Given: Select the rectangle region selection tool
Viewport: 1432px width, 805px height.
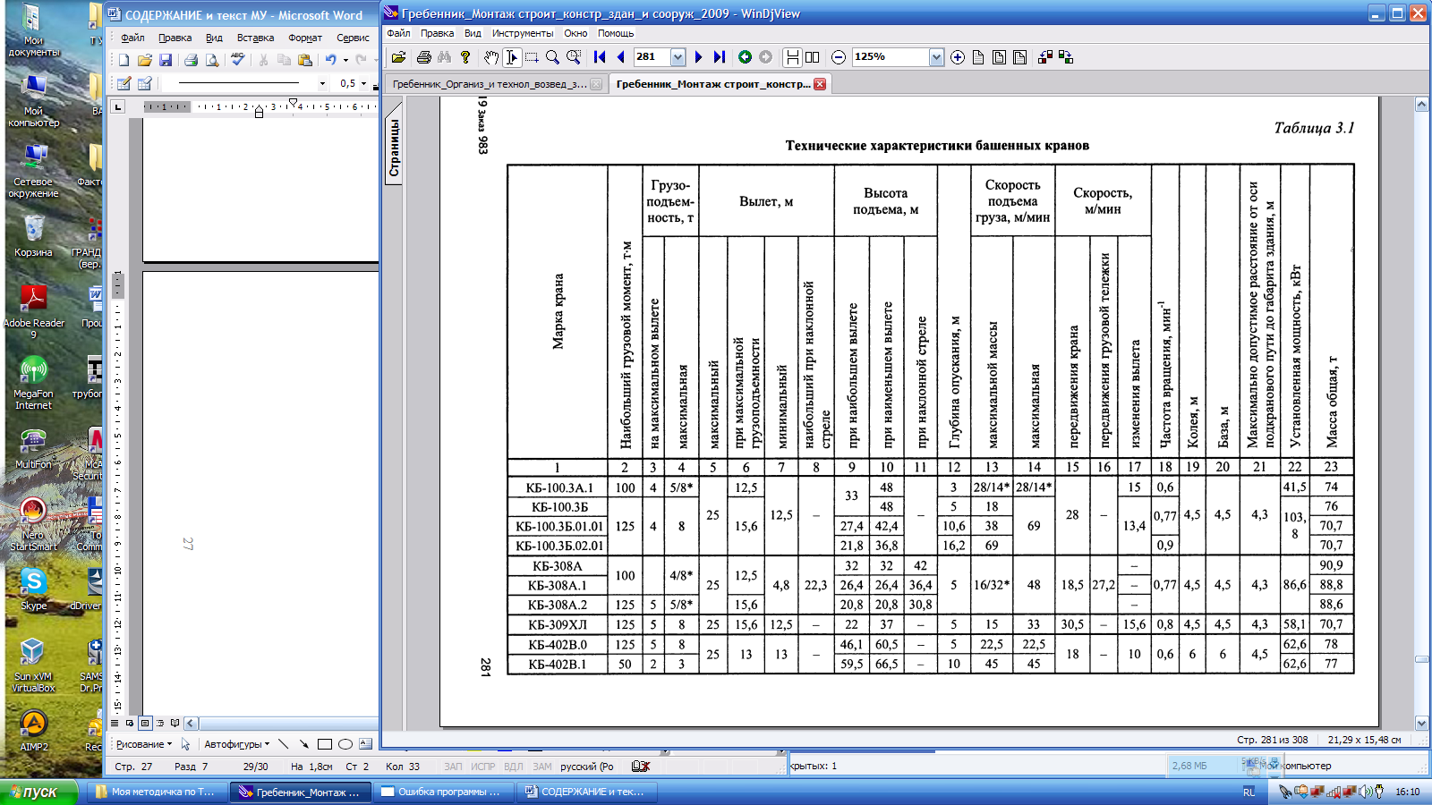Looking at the screenshot, I should click(x=532, y=57).
